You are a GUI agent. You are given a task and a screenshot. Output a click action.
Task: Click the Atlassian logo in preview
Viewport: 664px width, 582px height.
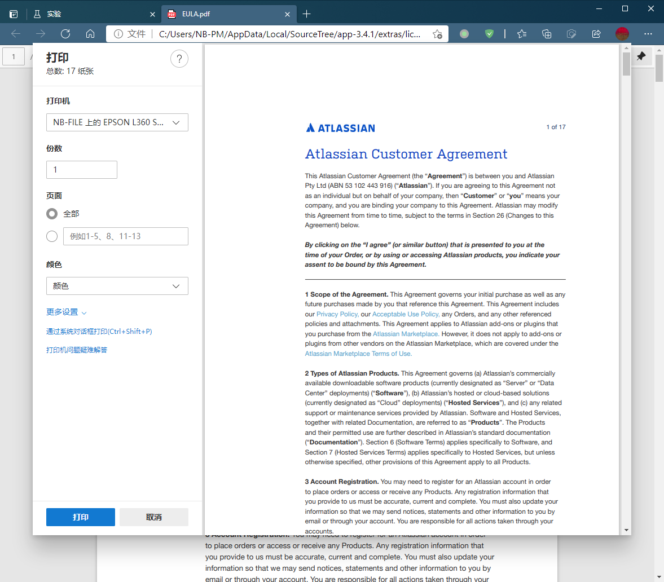click(341, 128)
